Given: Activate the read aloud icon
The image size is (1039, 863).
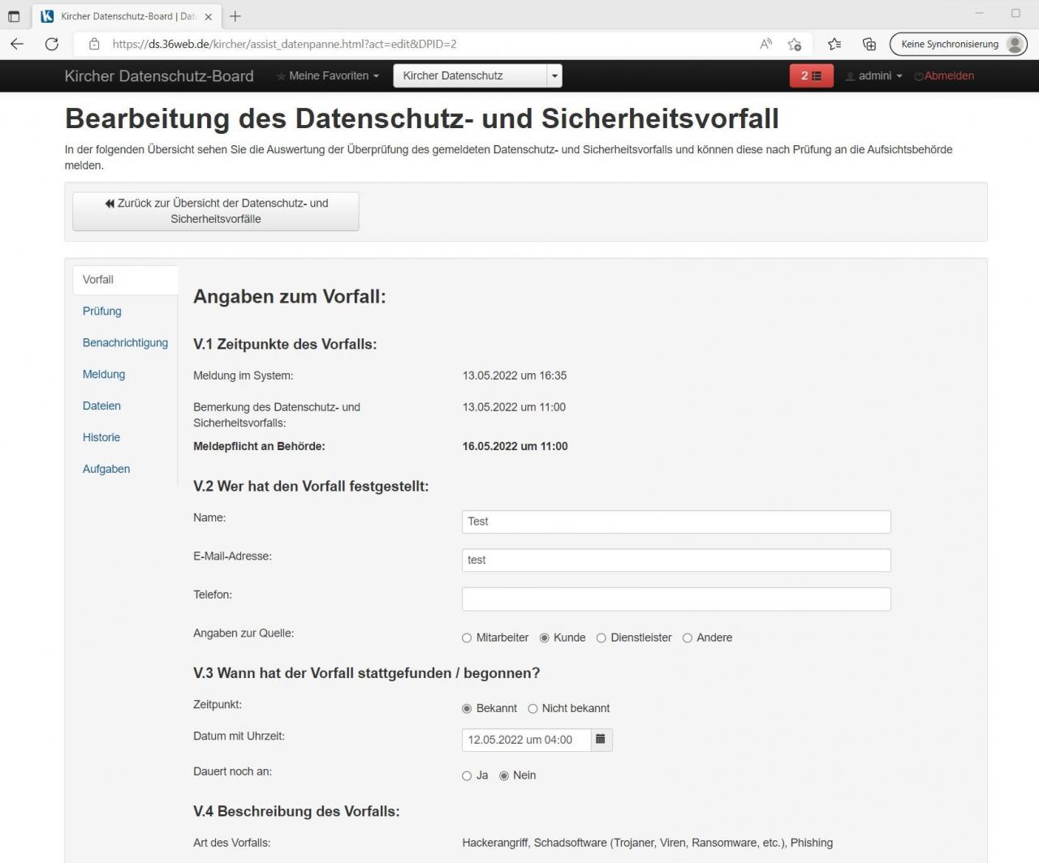Looking at the screenshot, I should coord(765,44).
